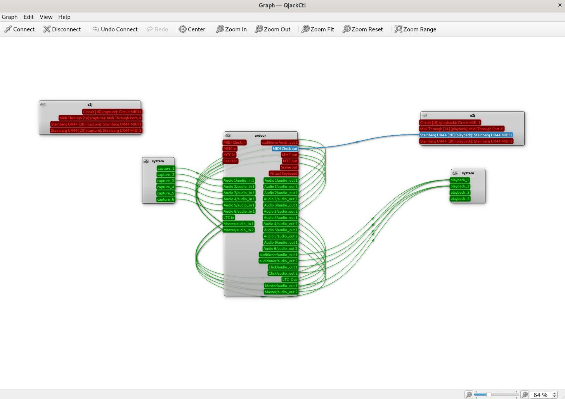The height and width of the screenshot is (399, 565).
Task: Select the Click/audio_out 1 port
Action: coord(283,267)
